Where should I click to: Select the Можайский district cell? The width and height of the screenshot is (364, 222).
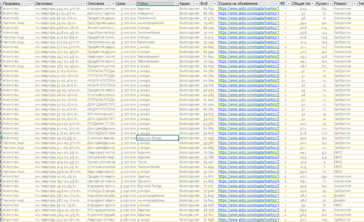[x=158, y=18]
